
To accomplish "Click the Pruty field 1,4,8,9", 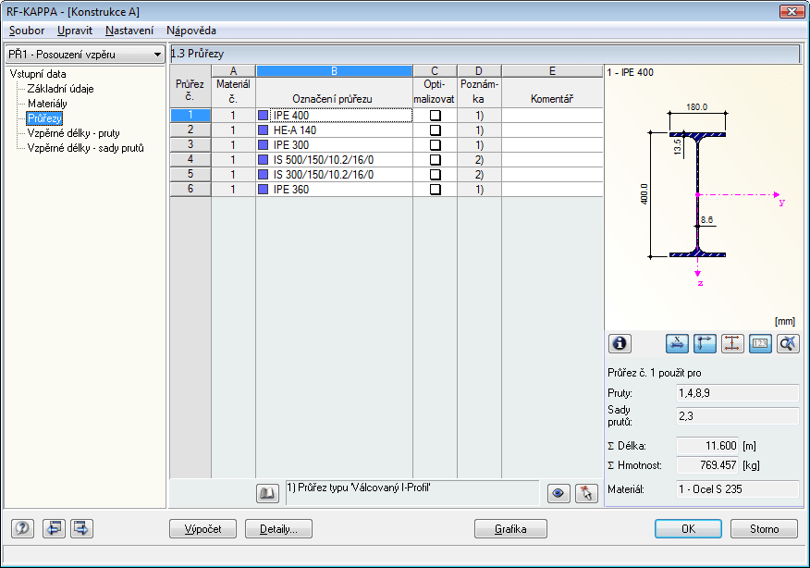I will click(737, 393).
